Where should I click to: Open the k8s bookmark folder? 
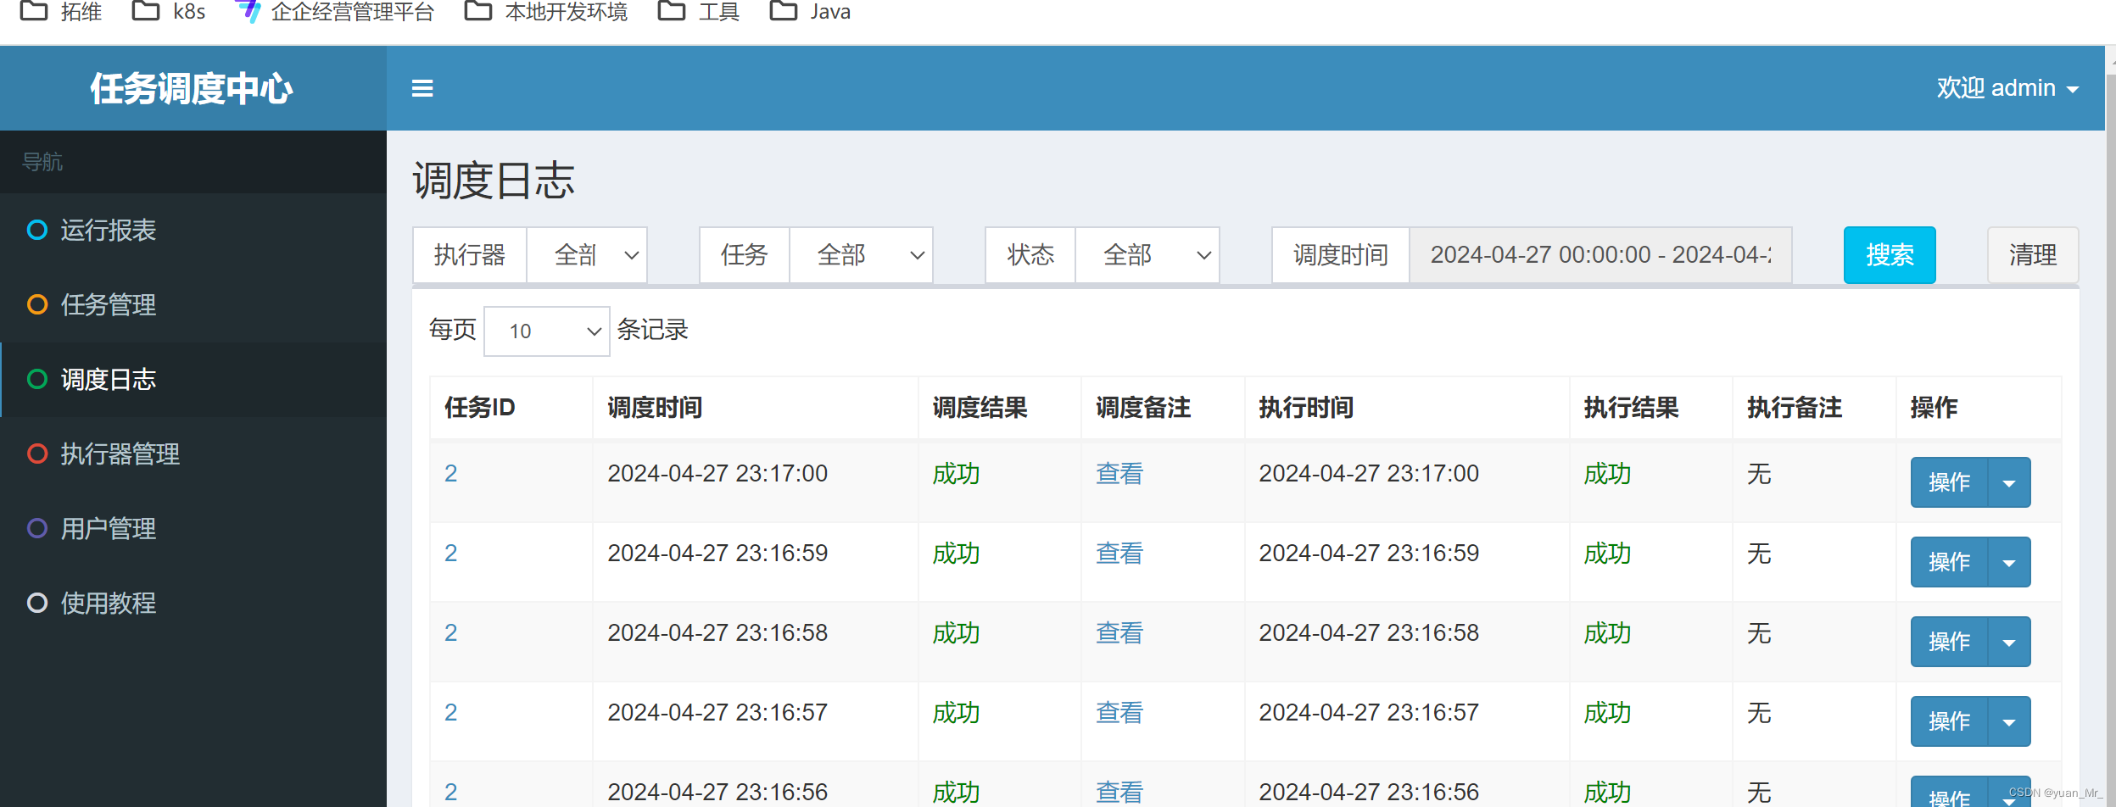170,11
